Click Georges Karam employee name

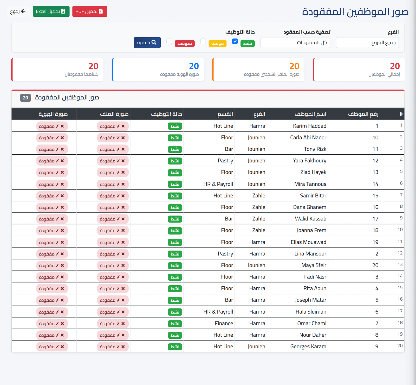(x=308, y=346)
